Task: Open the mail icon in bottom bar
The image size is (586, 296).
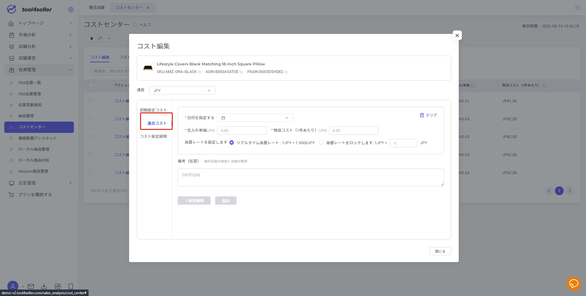Action: (31, 286)
